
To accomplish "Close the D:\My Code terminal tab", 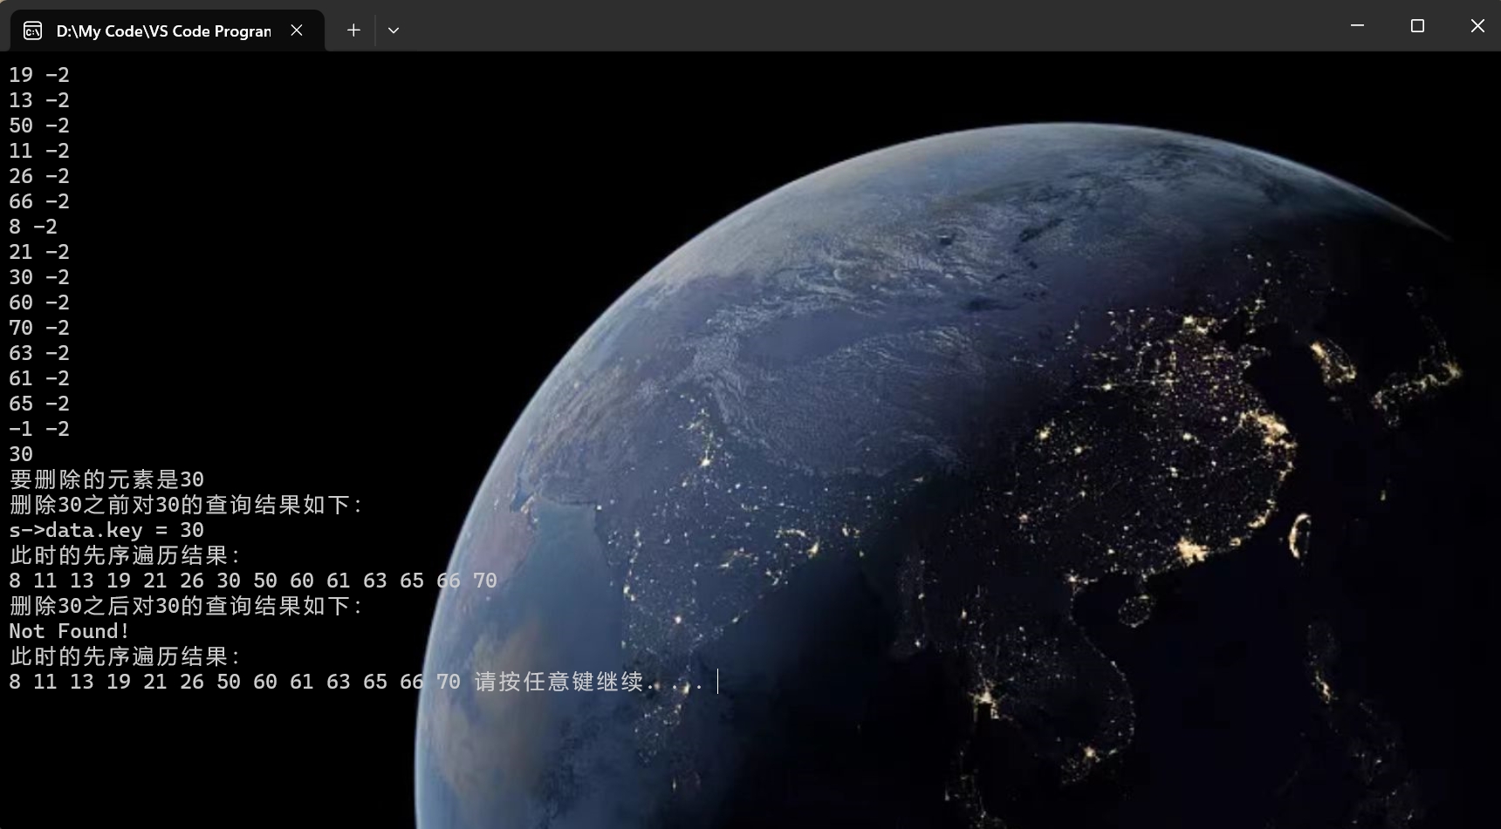I will (x=297, y=31).
